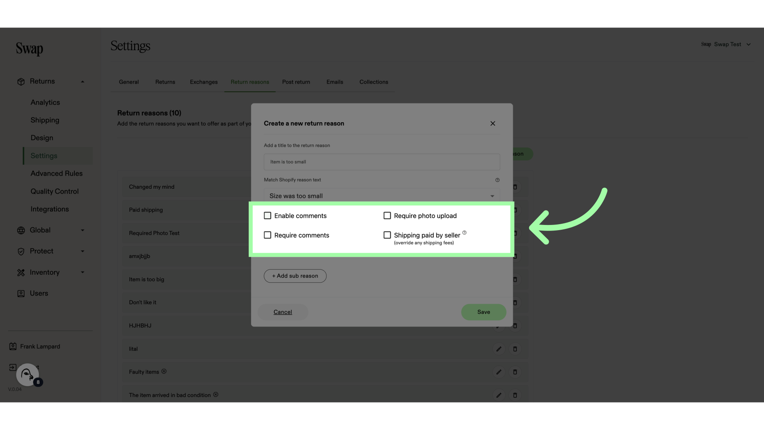Viewport: 764px width, 430px height.
Task: Click Shipping paid by seller help icon
Action: tap(464, 233)
